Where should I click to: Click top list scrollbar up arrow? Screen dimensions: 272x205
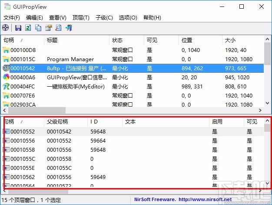(x=267, y=39)
